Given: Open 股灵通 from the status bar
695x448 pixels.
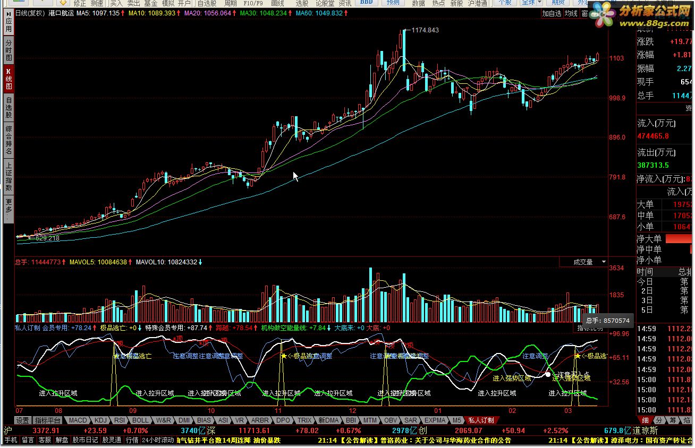Looking at the screenshot, I should 112,440.
